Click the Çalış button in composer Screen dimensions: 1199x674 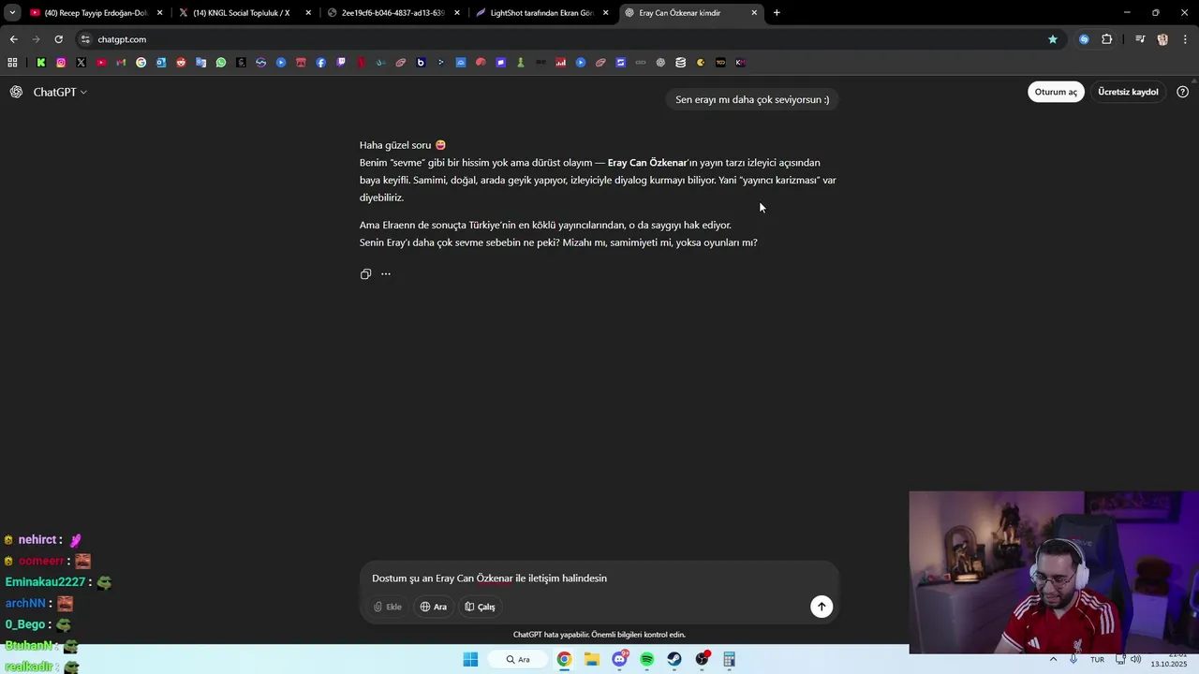point(480,607)
